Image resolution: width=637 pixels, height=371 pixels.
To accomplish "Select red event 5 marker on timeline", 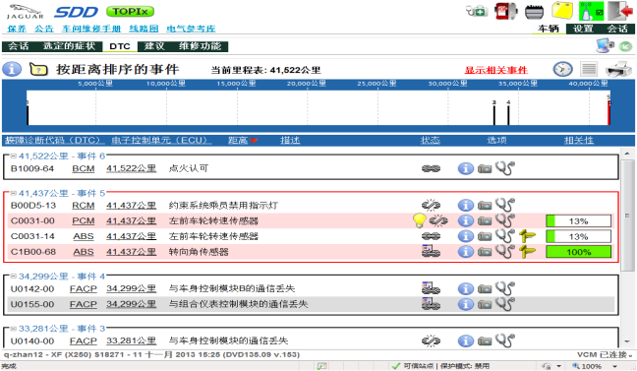I will (608, 110).
